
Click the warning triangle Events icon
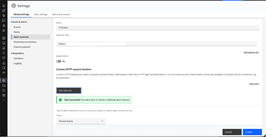point(4,63)
